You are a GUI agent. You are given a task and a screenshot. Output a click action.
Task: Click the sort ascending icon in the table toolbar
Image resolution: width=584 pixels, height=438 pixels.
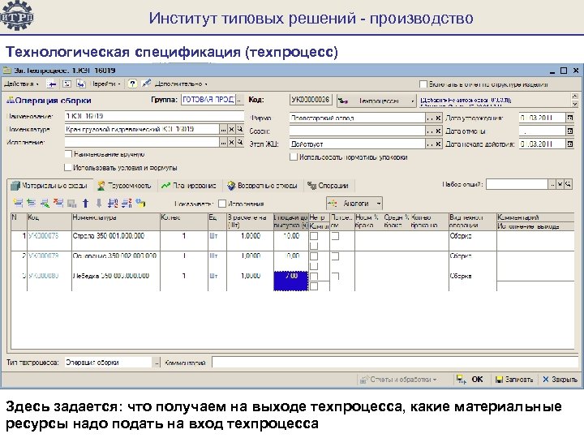113,203
